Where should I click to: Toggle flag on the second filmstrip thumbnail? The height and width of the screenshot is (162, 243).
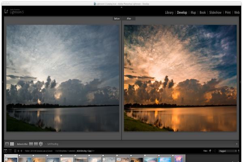point(19,156)
